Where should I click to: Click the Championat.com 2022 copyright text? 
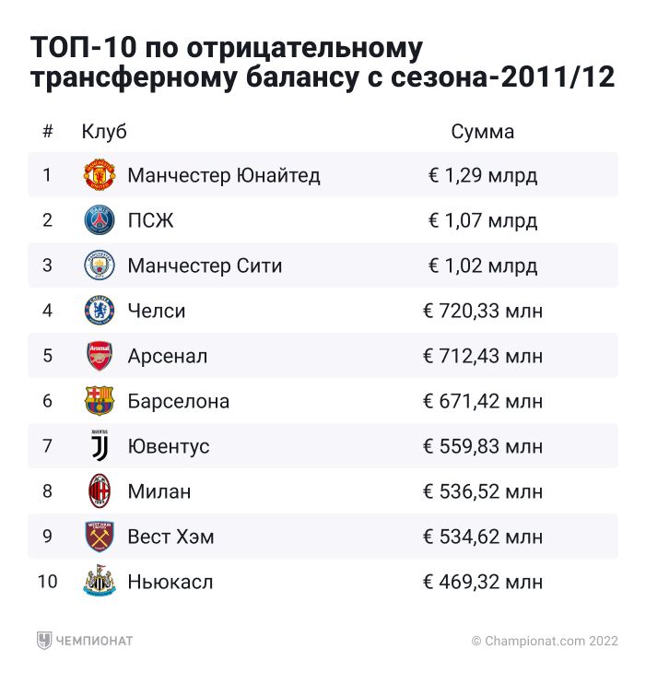[545, 641]
